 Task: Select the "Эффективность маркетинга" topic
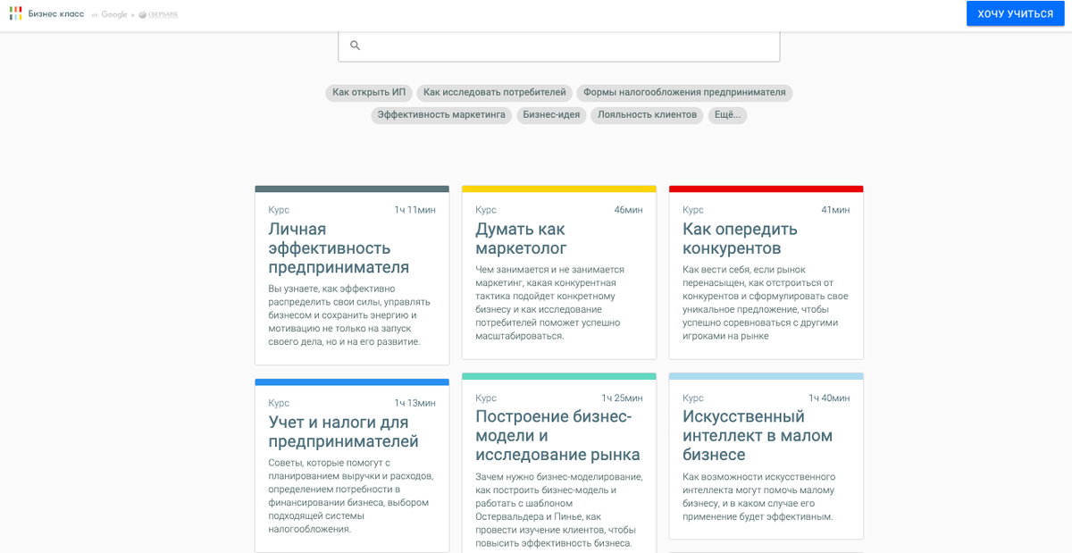click(440, 115)
